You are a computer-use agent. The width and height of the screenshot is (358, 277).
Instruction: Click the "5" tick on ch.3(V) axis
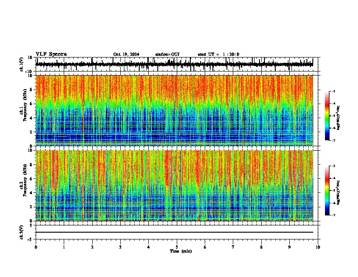tap(31, 225)
